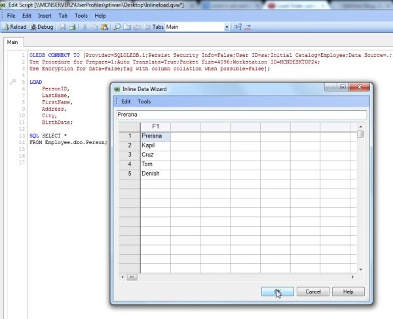Click row header 3 in grid
This screenshot has height=319, width=393.
pyautogui.click(x=130, y=155)
